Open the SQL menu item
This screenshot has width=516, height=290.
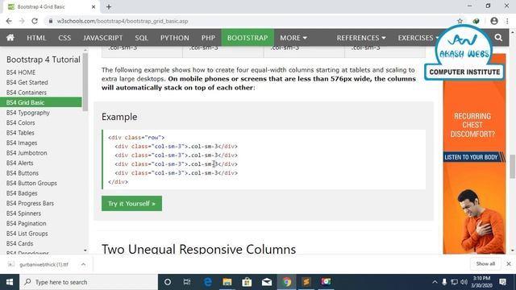point(142,38)
